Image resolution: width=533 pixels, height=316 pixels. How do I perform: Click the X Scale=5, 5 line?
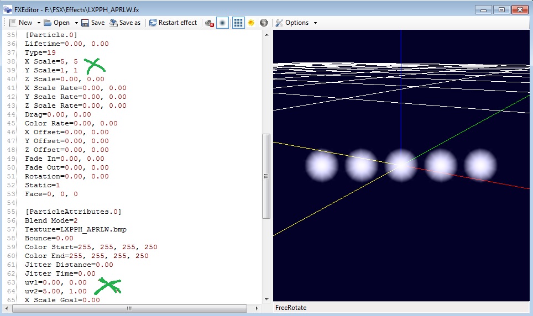click(51, 61)
